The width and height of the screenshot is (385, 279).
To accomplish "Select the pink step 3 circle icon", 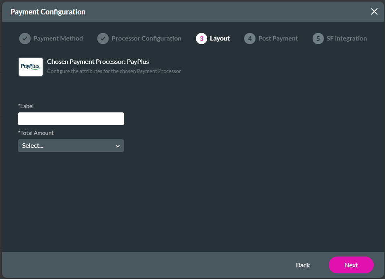I will pyautogui.click(x=201, y=38).
